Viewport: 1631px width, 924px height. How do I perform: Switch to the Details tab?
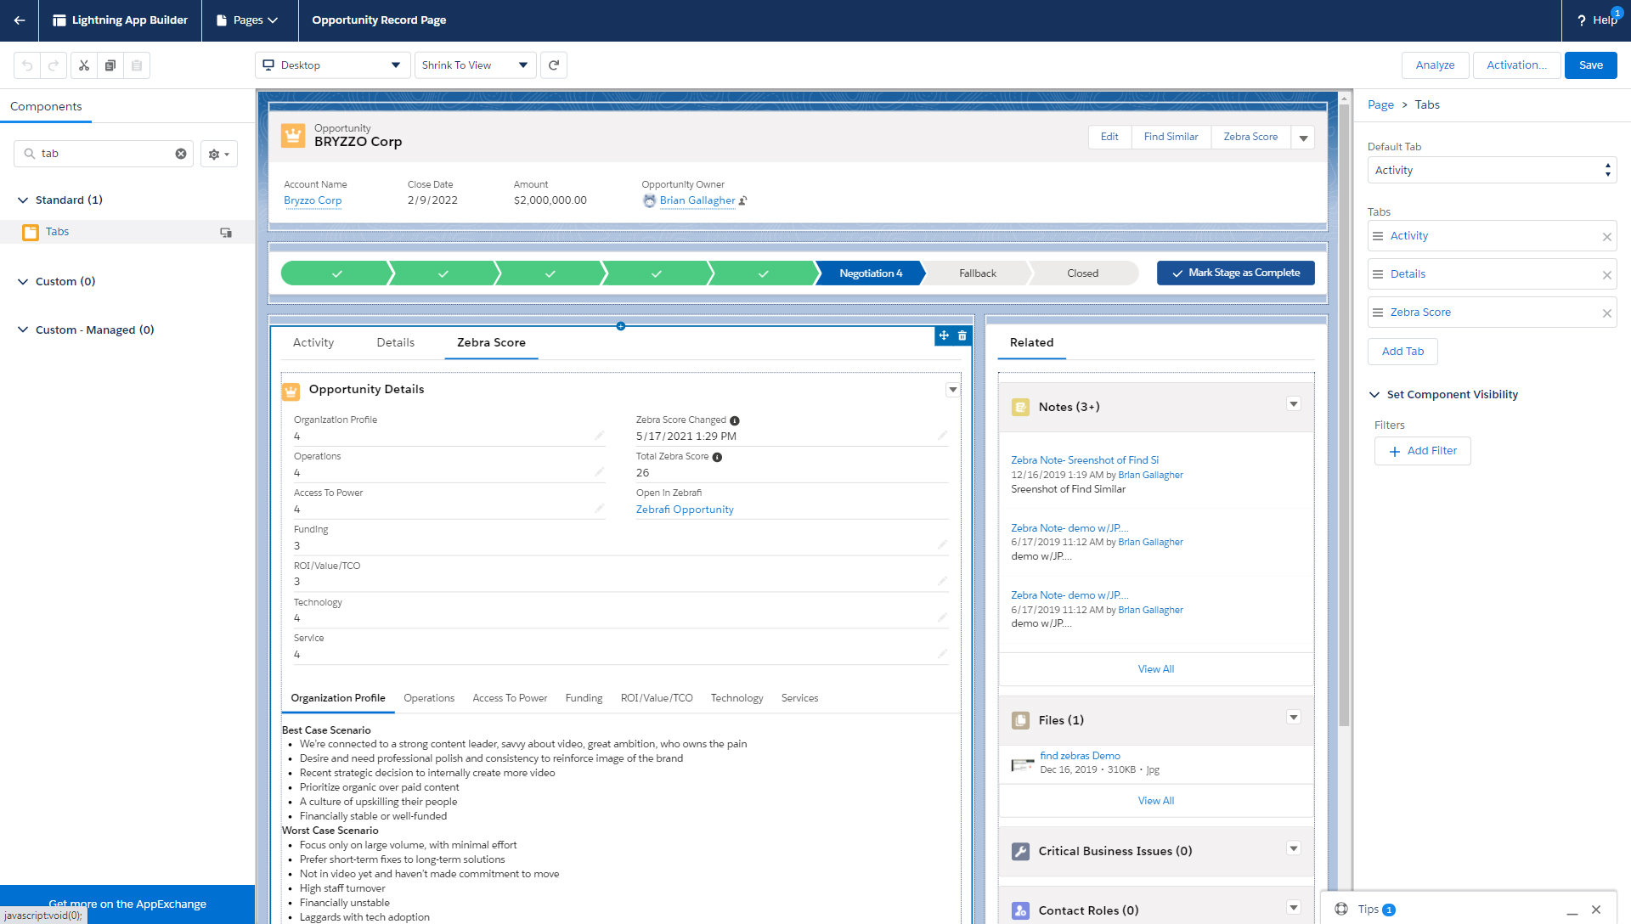(395, 343)
